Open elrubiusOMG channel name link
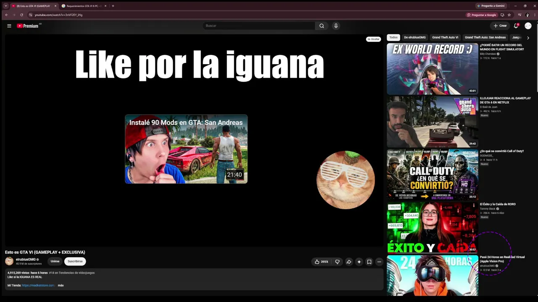 pyautogui.click(x=26, y=260)
